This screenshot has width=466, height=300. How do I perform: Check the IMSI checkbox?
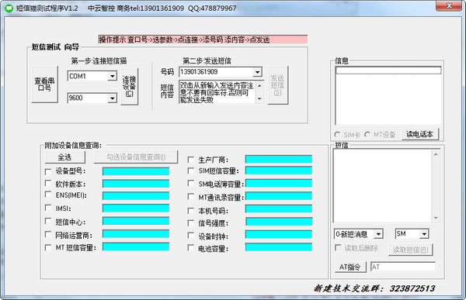point(48,208)
